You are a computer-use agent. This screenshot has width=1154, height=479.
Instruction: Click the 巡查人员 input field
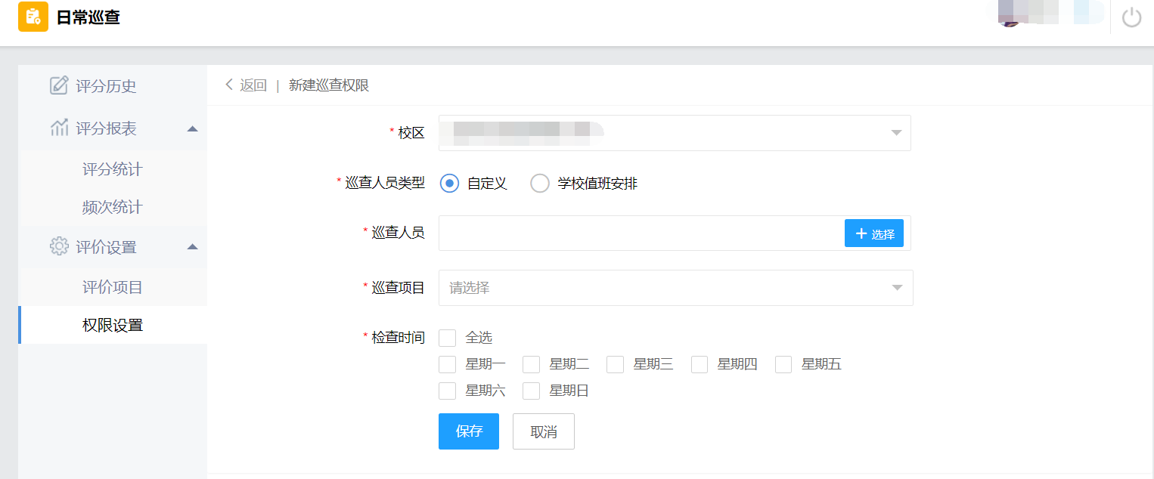pyautogui.click(x=640, y=233)
